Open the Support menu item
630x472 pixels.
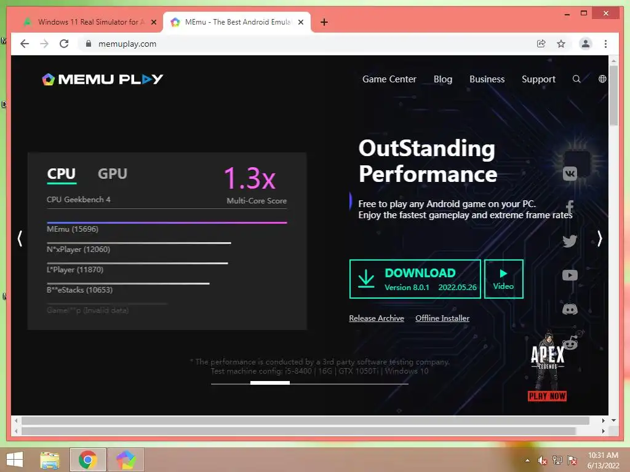[x=538, y=79]
